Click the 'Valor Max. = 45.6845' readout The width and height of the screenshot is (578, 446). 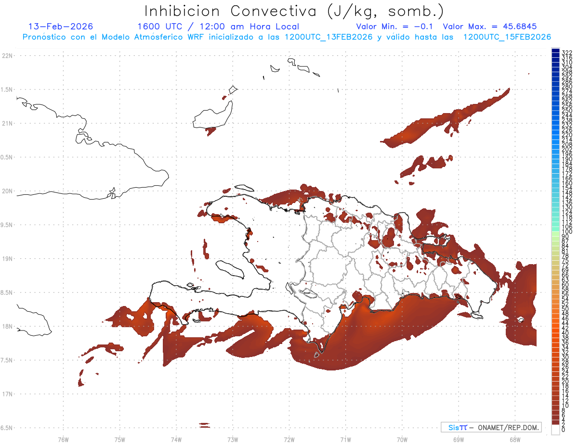tap(490, 26)
